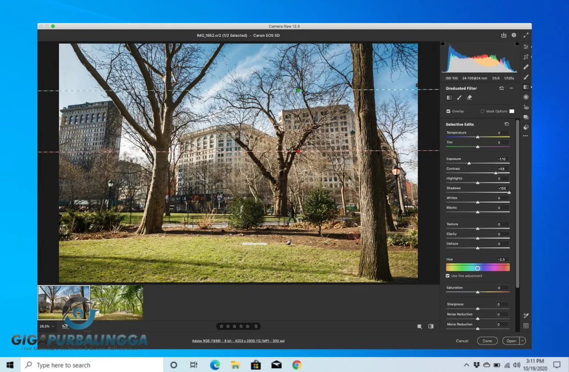Image resolution: width=569 pixels, height=372 pixels.
Task: Click the Done button
Action: pos(487,341)
